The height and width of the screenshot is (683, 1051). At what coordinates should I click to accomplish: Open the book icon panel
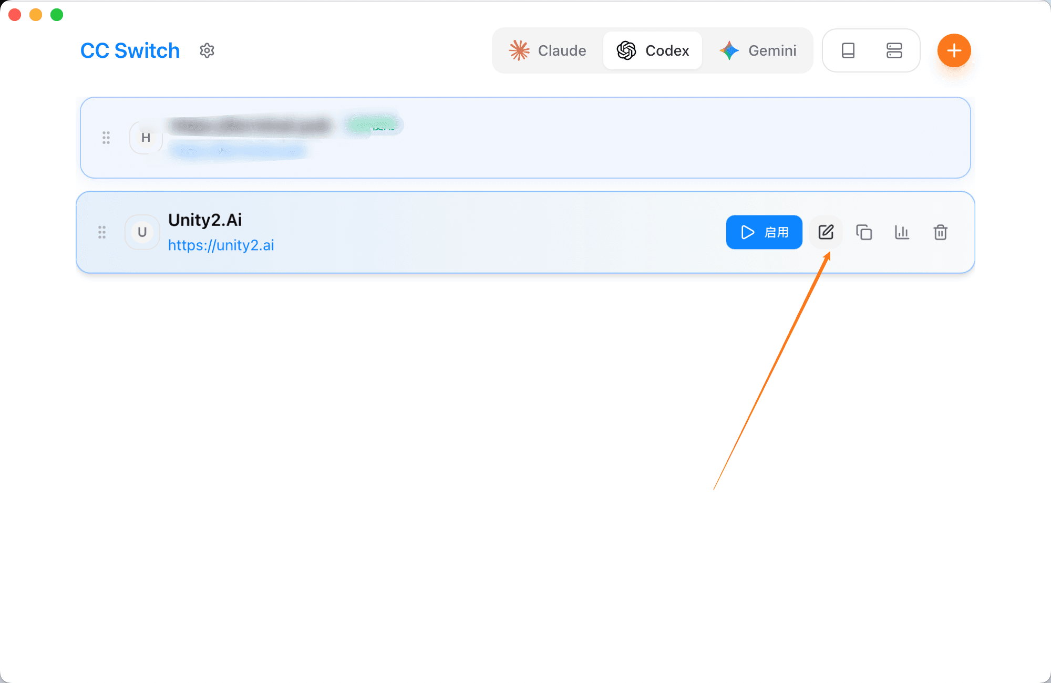pos(848,50)
